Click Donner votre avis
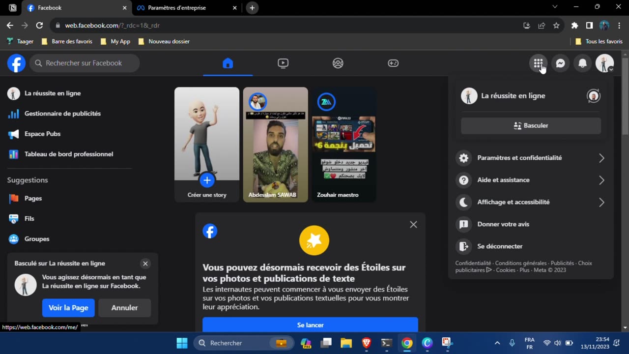Screen dimensions: 629x354 [x=531, y=224]
